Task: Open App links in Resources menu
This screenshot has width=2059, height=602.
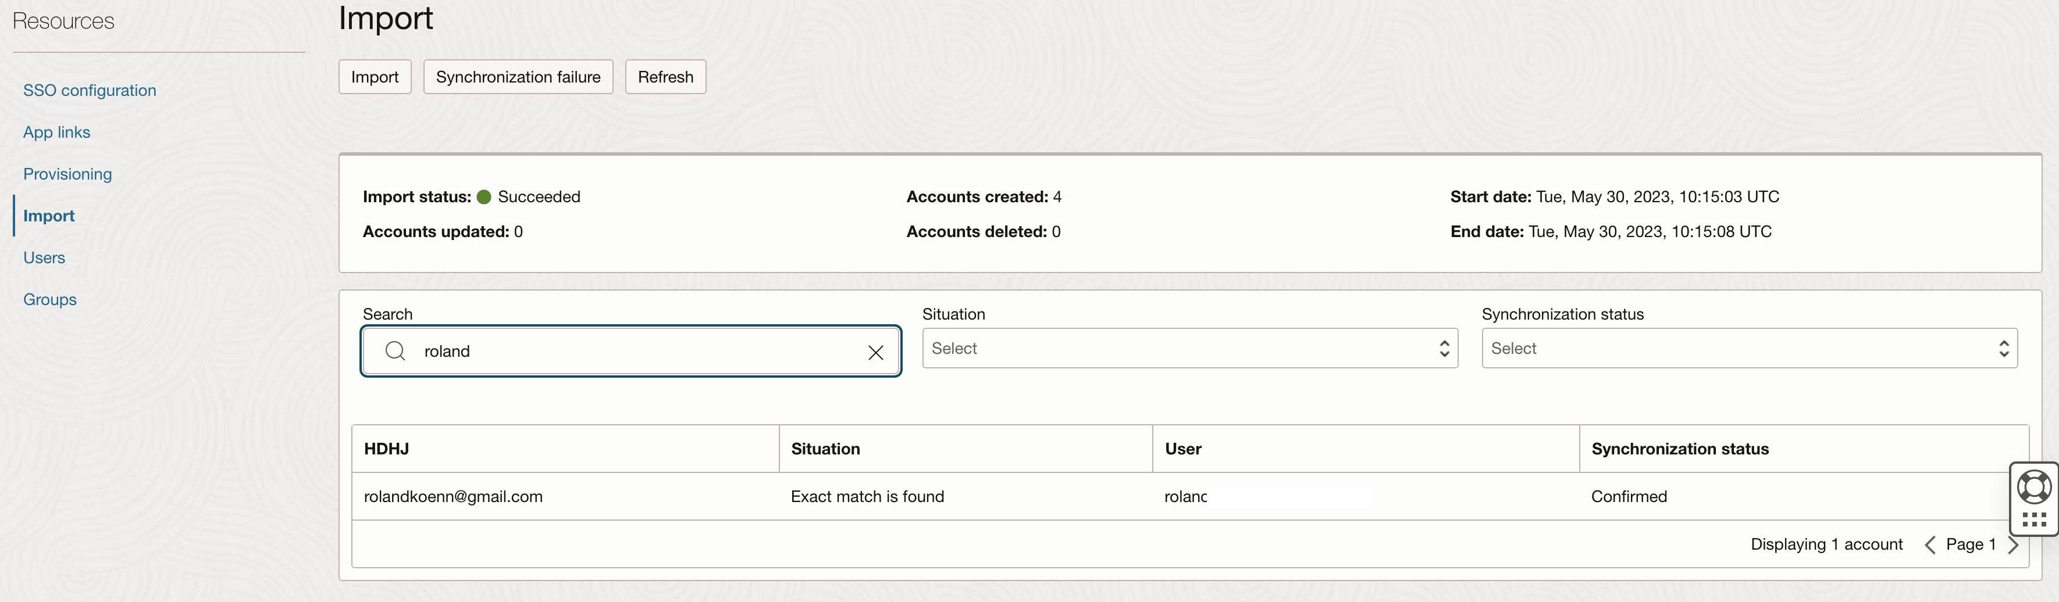Action: pyautogui.click(x=57, y=132)
